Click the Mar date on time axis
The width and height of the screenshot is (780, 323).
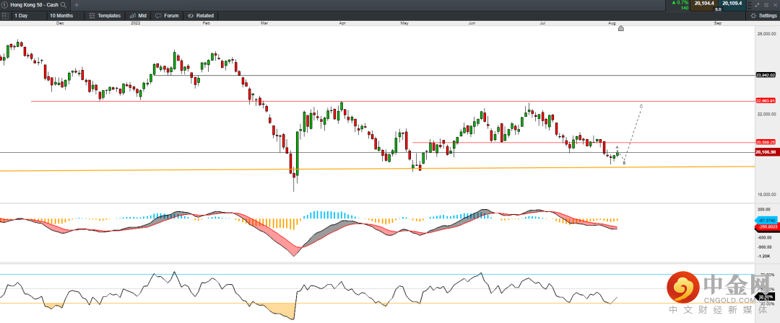[264, 23]
